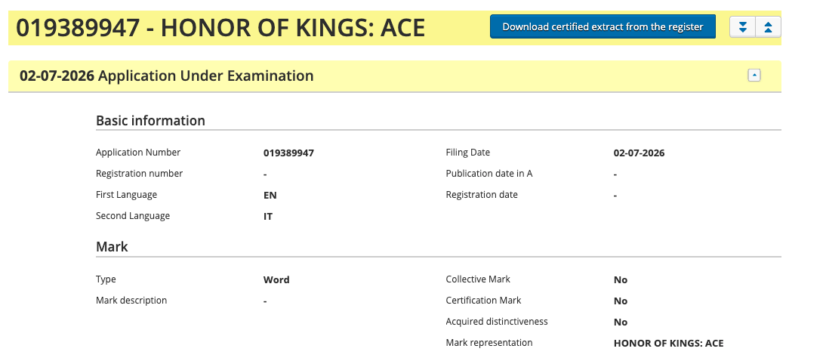Expand all sections with double-down arrows icon
Screen dimensions: 826x364
743,27
